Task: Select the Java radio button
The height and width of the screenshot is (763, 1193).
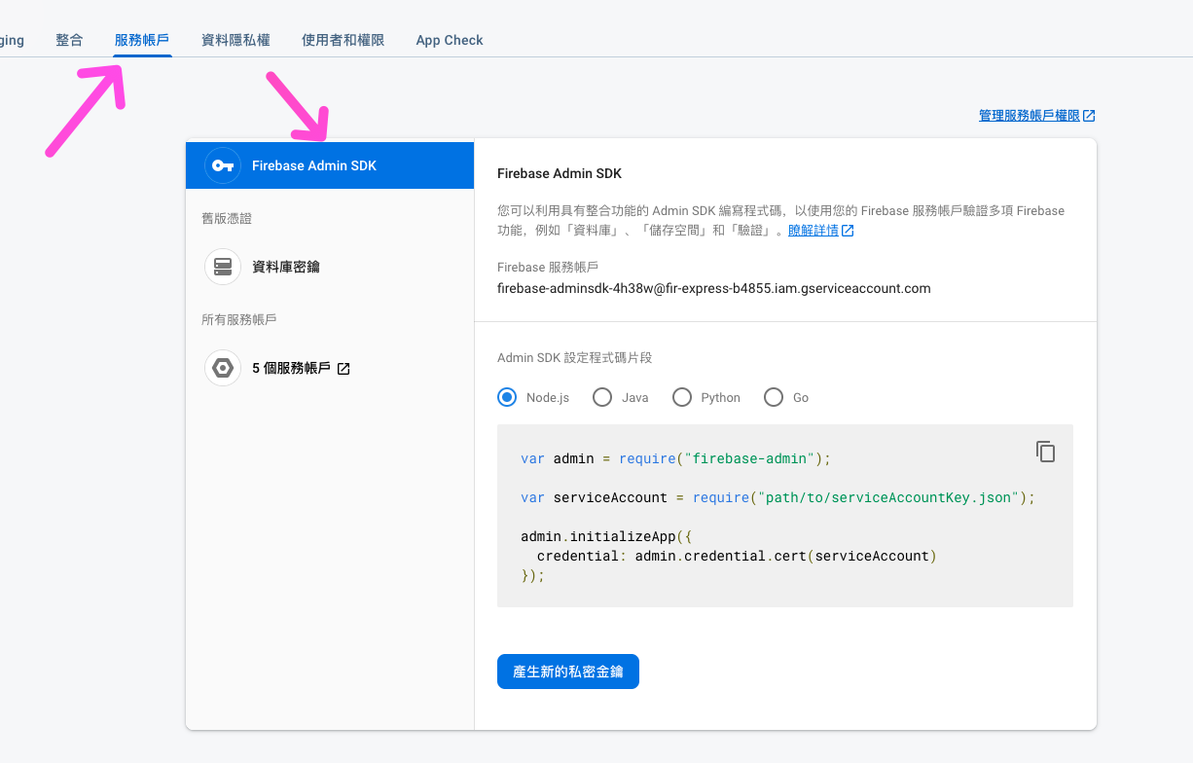Action: [x=602, y=397]
